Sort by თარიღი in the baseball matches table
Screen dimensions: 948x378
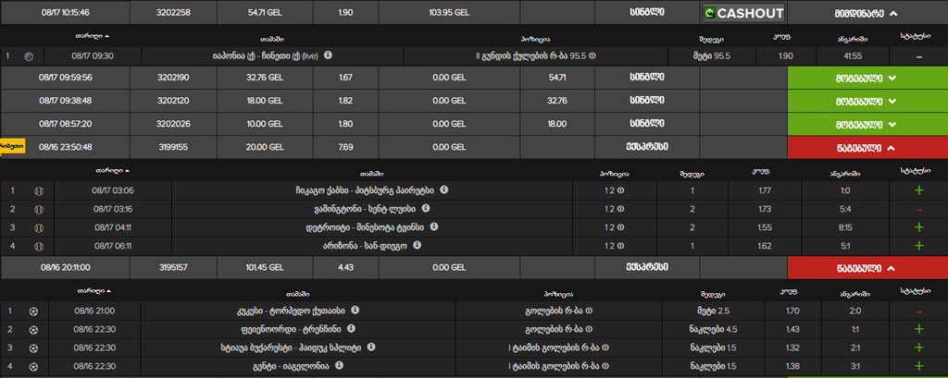[x=112, y=171]
